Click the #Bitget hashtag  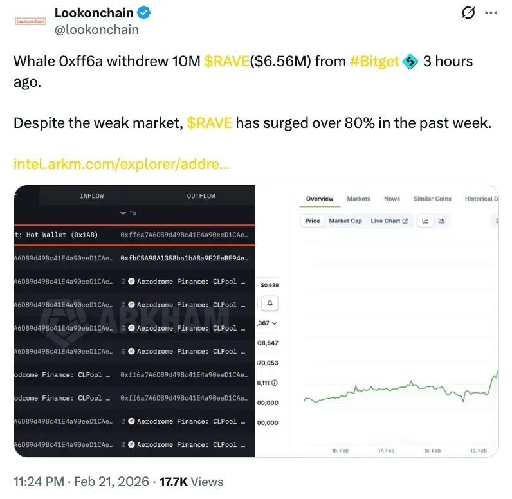point(374,62)
